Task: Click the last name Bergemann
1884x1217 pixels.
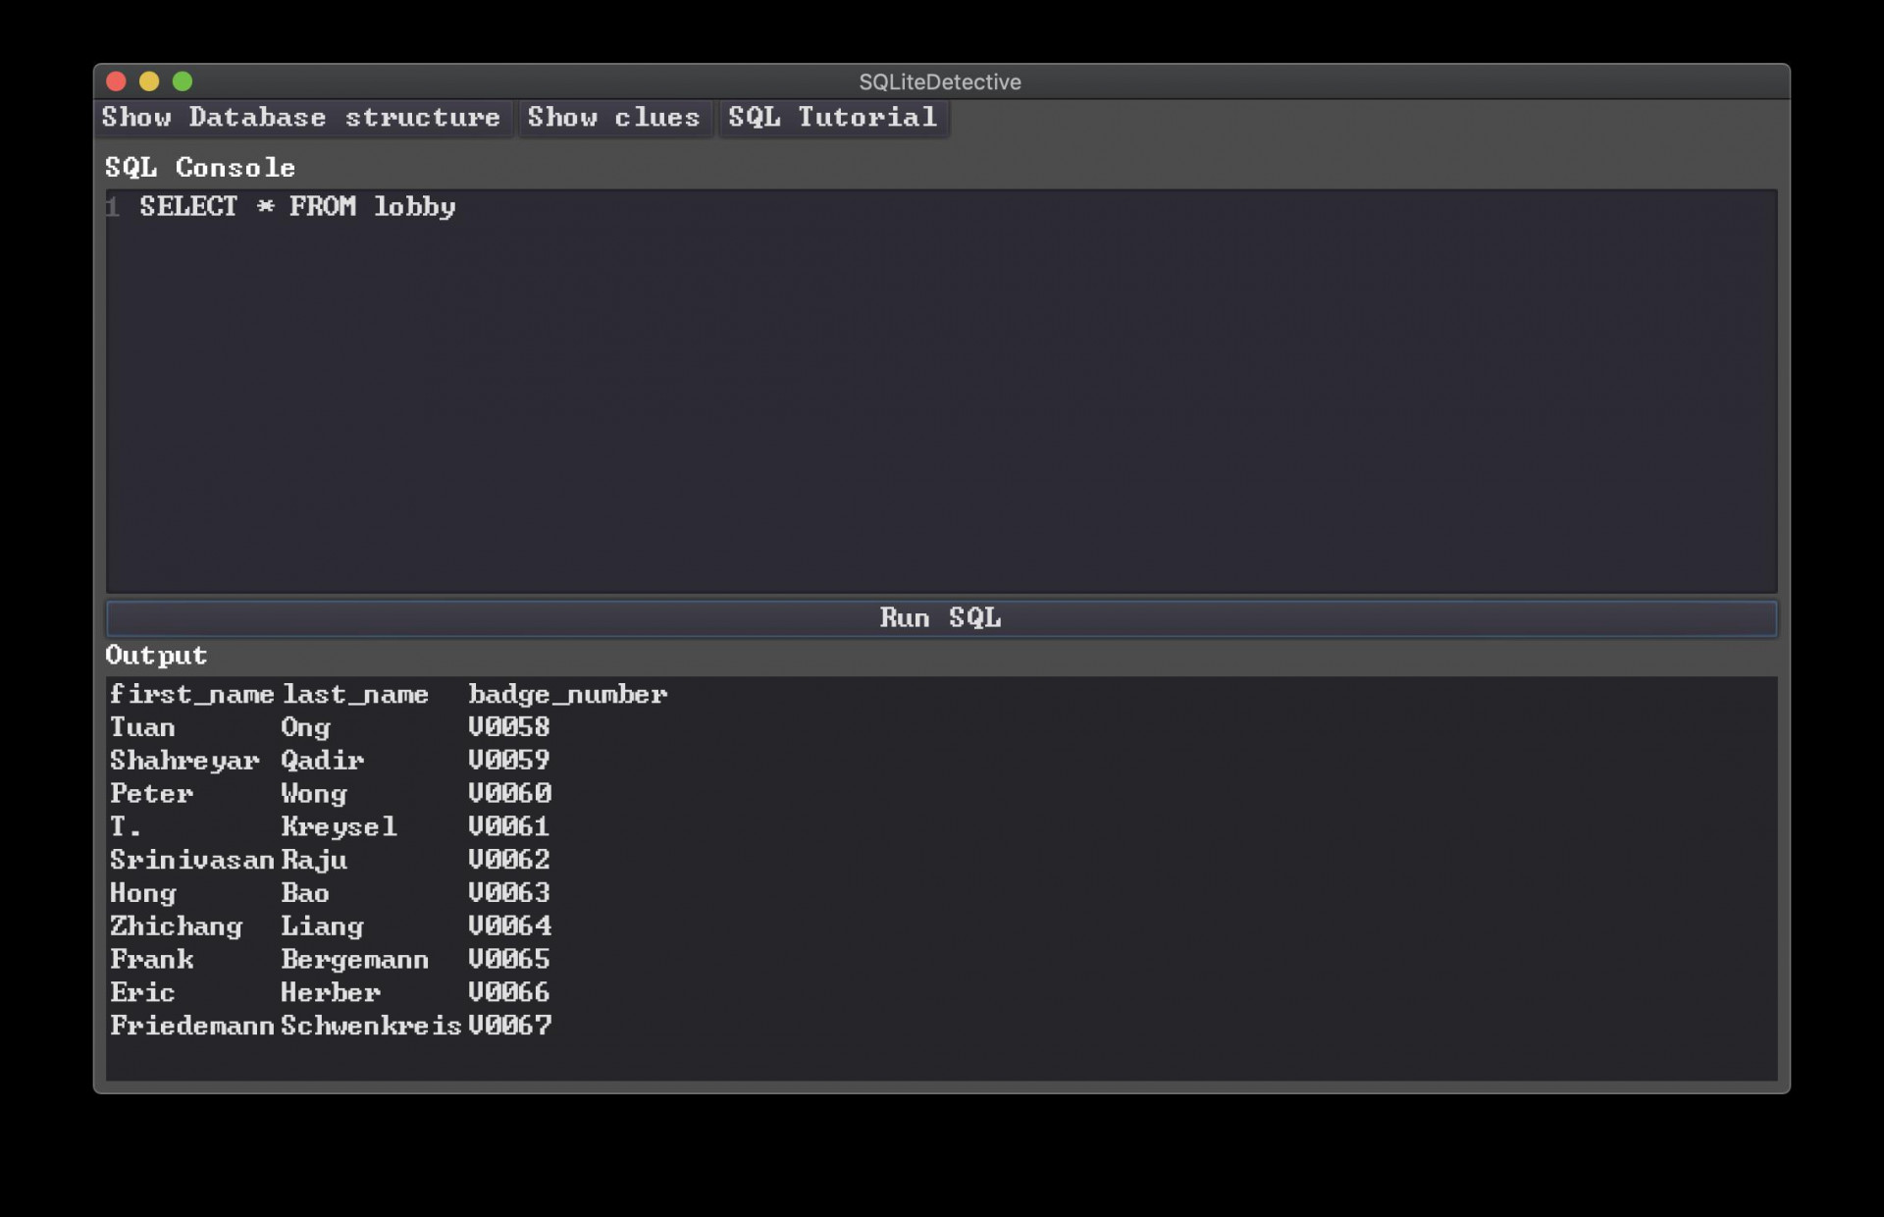Action: click(x=355, y=962)
